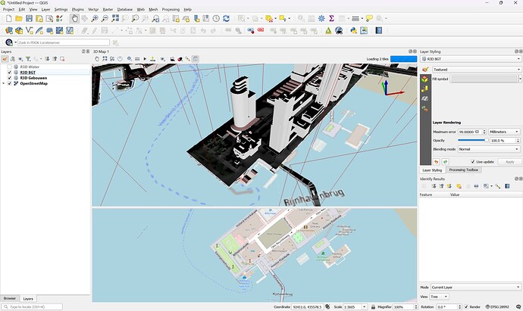Open the Processing menu
This screenshot has height=311, width=523.
tap(171, 9)
